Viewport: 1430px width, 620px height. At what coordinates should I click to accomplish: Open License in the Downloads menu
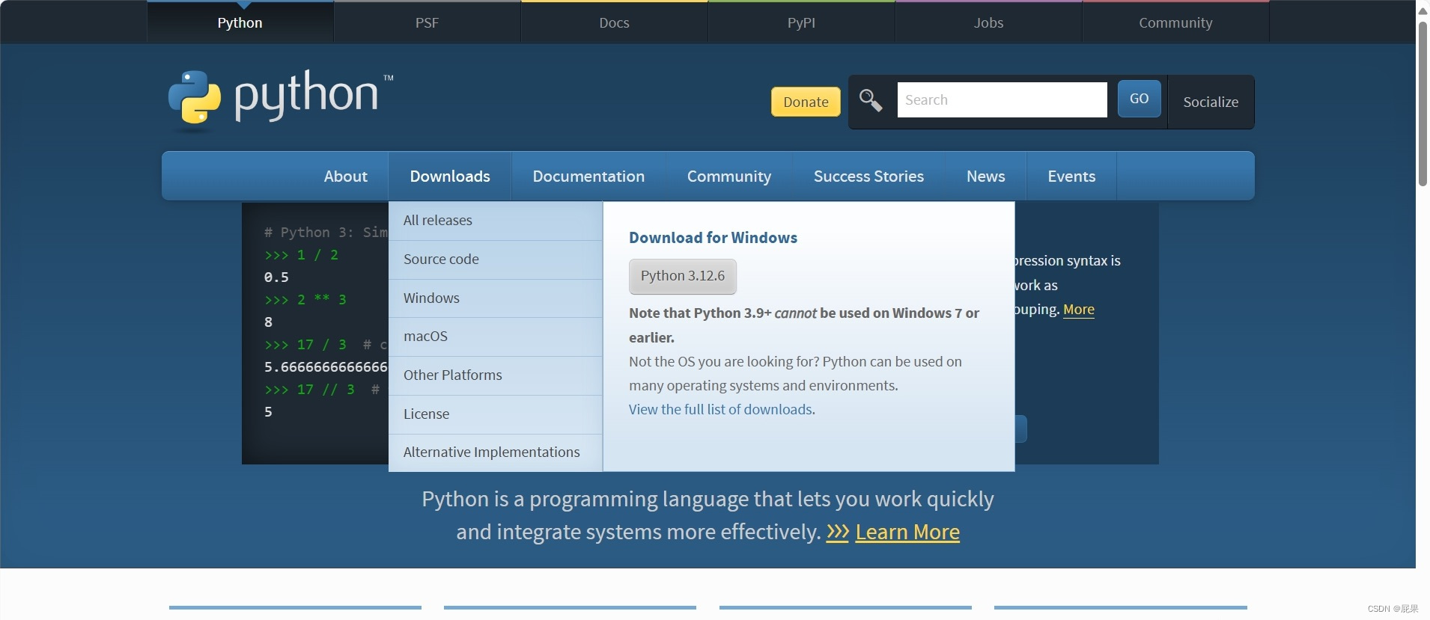pyautogui.click(x=496, y=414)
